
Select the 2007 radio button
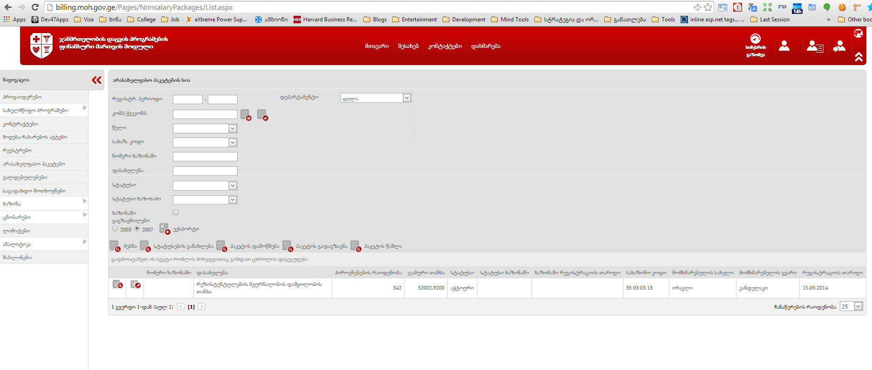[137, 229]
